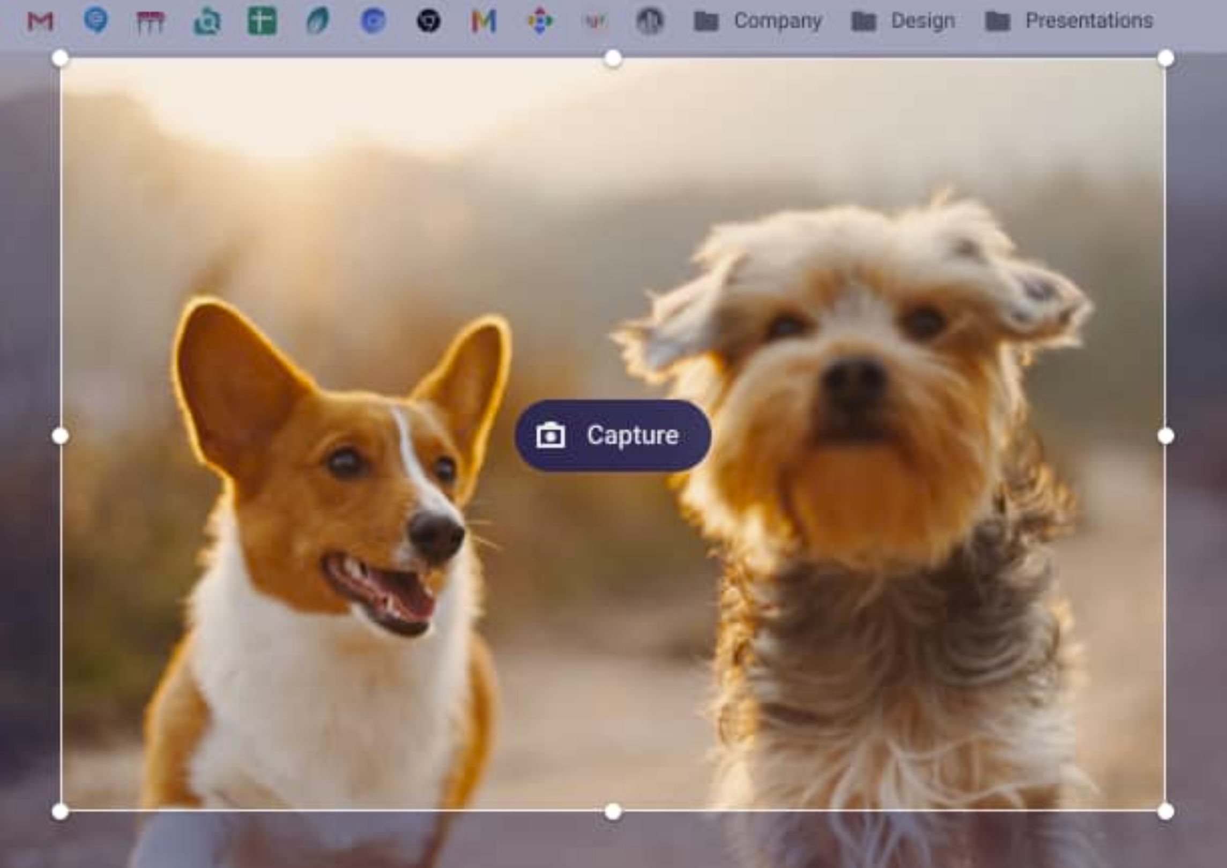Click the Capture button
Screen dimensions: 1227x868
613,436
